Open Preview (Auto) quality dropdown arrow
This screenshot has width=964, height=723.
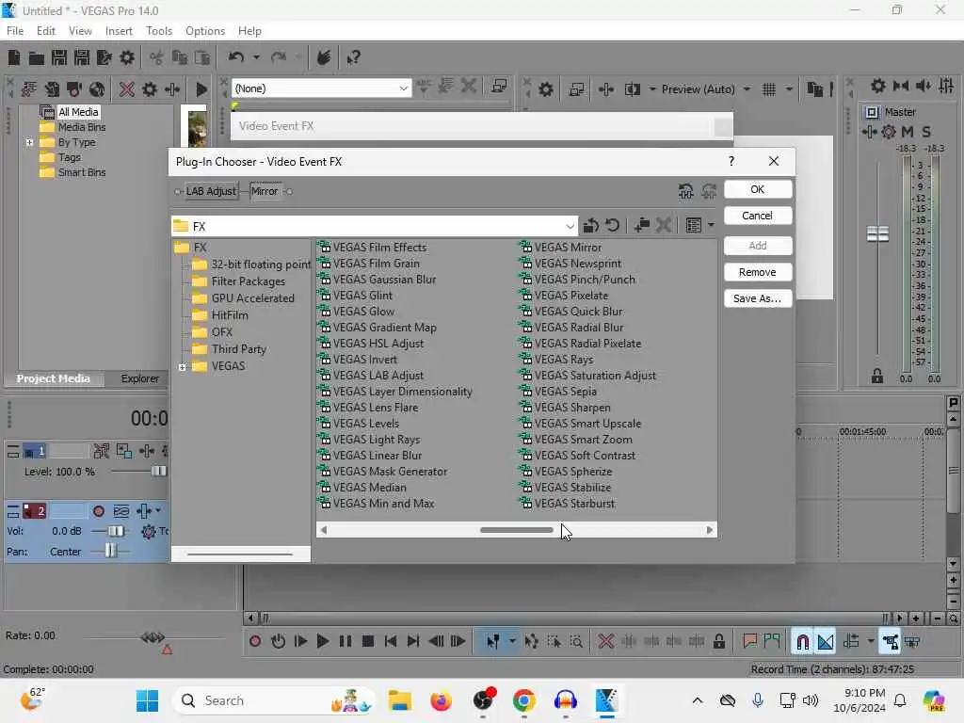(x=747, y=89)
